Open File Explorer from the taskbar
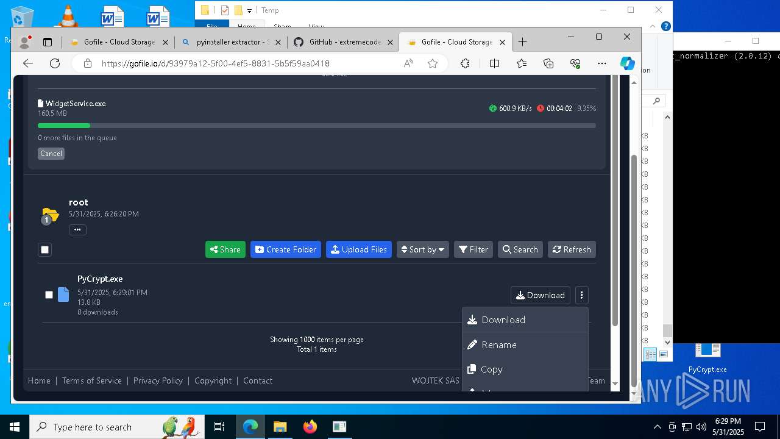The width and height of the screenshot is (780, 439). [x=280, y=427]
